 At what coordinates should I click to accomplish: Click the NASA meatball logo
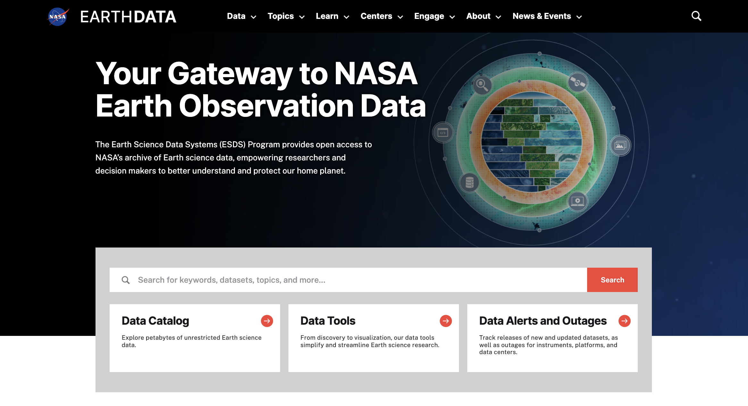point(58,16)
